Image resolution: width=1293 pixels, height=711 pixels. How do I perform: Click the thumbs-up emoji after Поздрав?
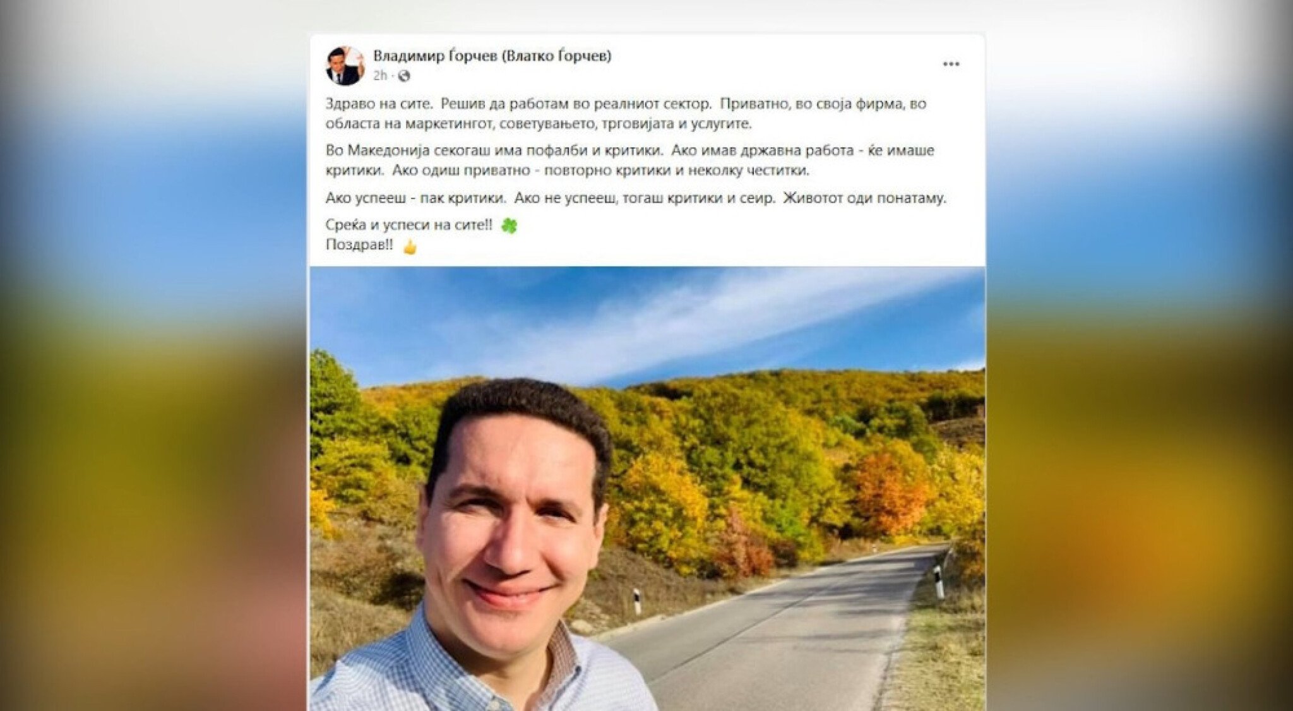point(410,246)
